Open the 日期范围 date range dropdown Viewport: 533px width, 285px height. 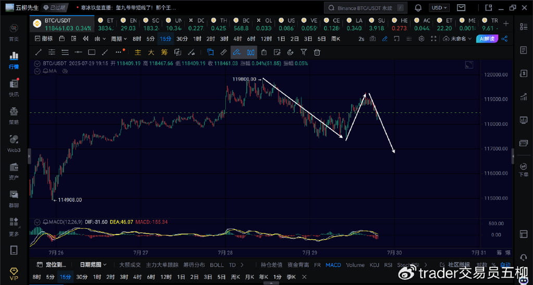(x=93, y=265)
